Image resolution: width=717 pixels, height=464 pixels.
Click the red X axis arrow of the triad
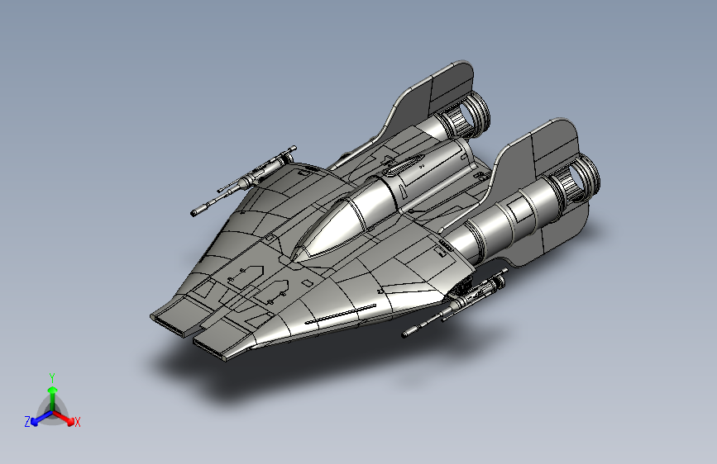click(x=64, y=418)
